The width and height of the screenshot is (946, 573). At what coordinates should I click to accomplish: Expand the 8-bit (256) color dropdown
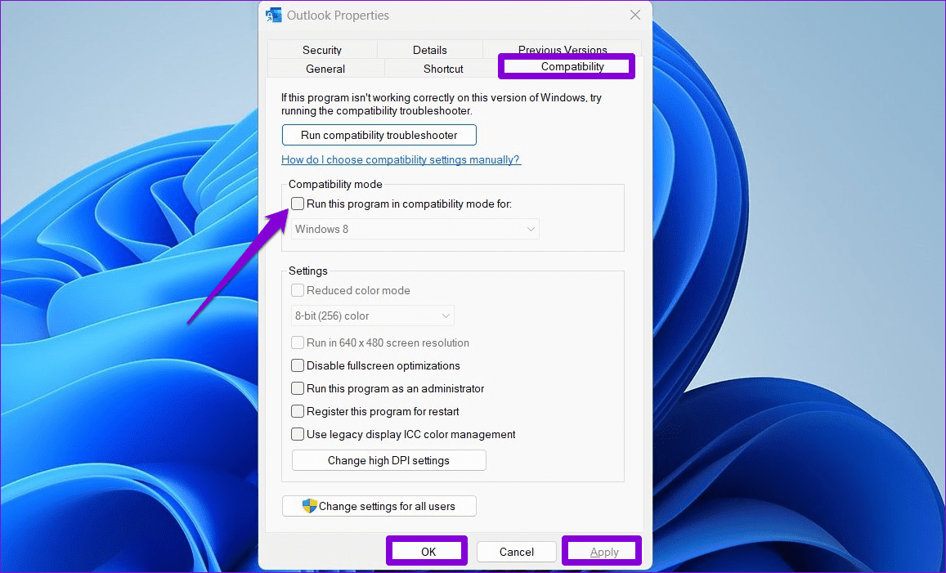pos(372,316)
